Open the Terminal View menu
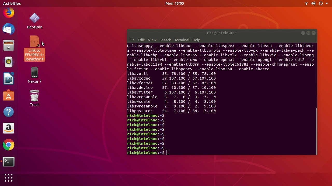The height and width of the screenshot is (186, 332). tap(152, 40)
